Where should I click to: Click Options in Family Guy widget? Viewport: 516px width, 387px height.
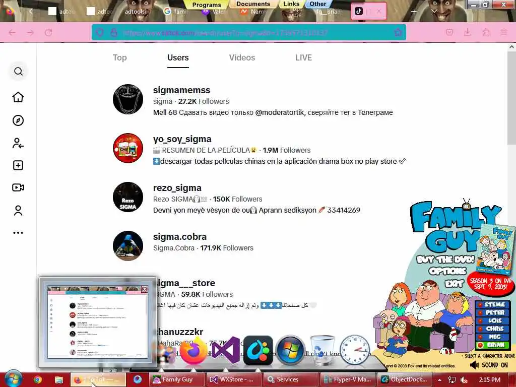[x=447, y=271]
